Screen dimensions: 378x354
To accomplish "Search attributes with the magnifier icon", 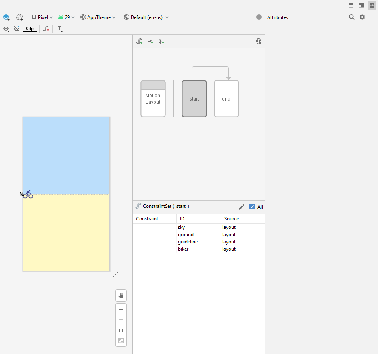I will (352, 17).
